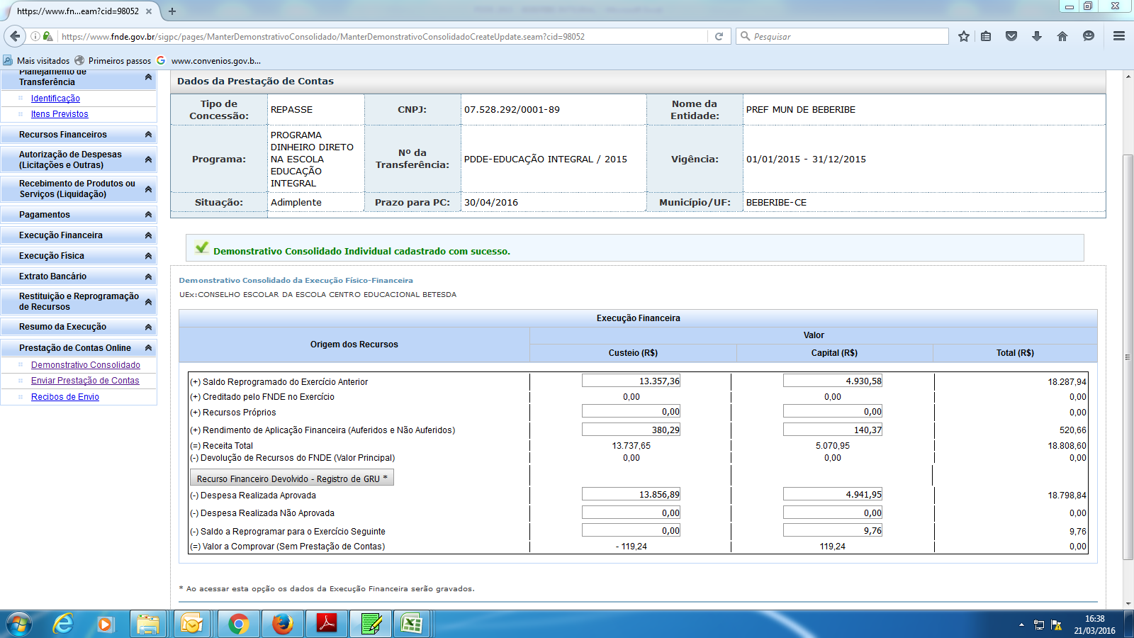The height and width of the screenshot is (638, 1134).
Task: Open a new browser tab
Action: coord(172,11)
